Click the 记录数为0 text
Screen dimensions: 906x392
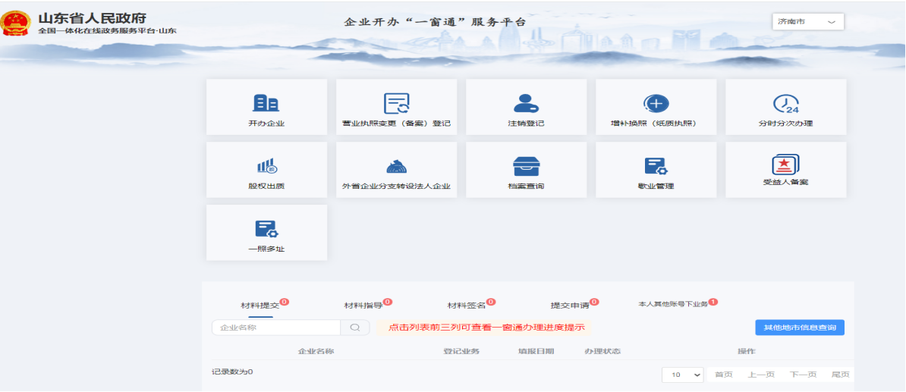tap(232, 372)
